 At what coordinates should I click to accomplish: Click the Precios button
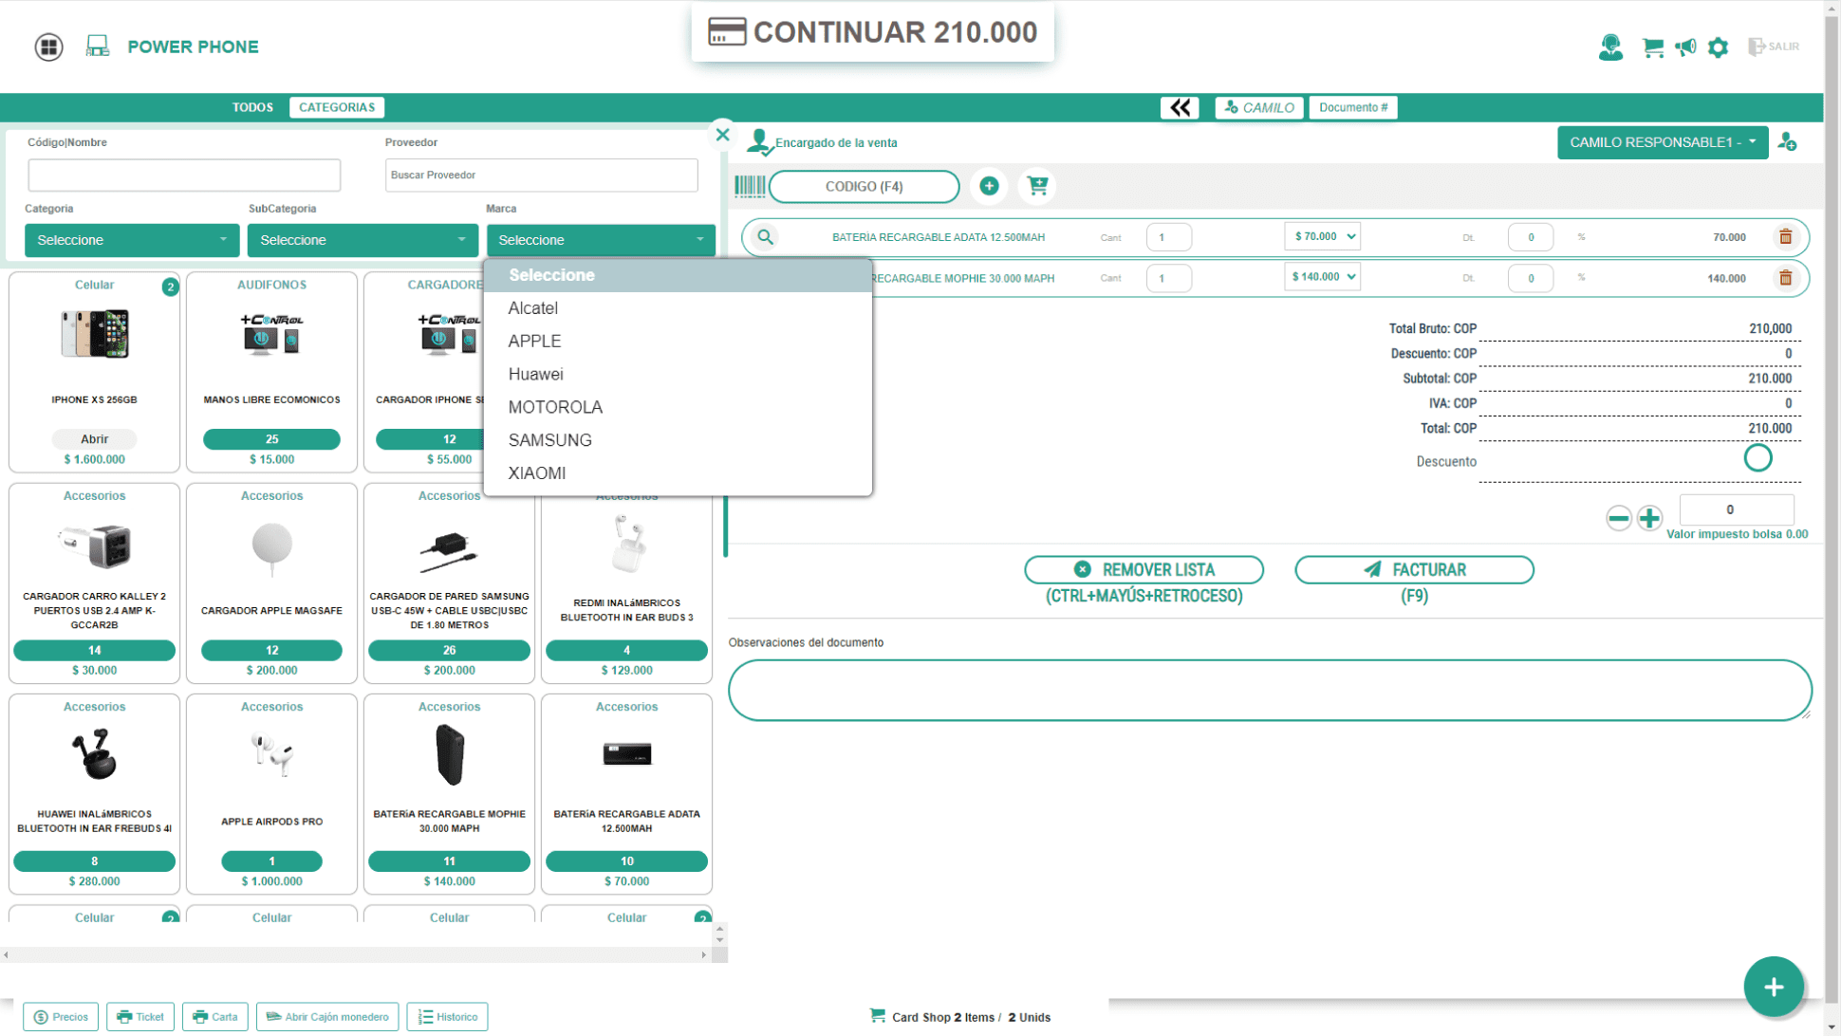[61, 1017]
